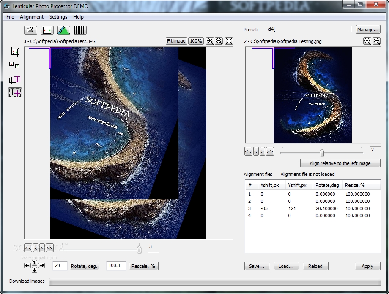389x294 pixels.
Task: Shift image right with the right arrow
Action: 42,266
